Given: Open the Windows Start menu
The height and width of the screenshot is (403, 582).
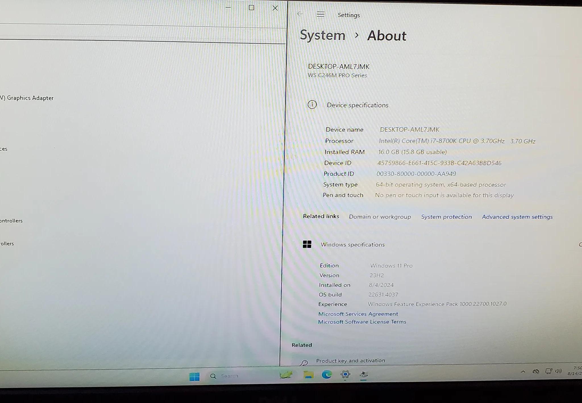Looking at the screenshot, I should click(194, 377).
